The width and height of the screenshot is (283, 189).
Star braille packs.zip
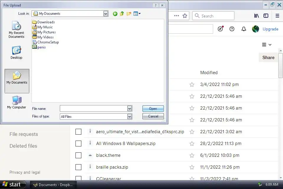192,167
